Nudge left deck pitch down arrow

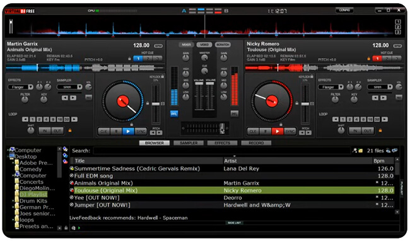click(x=153, y=132)
